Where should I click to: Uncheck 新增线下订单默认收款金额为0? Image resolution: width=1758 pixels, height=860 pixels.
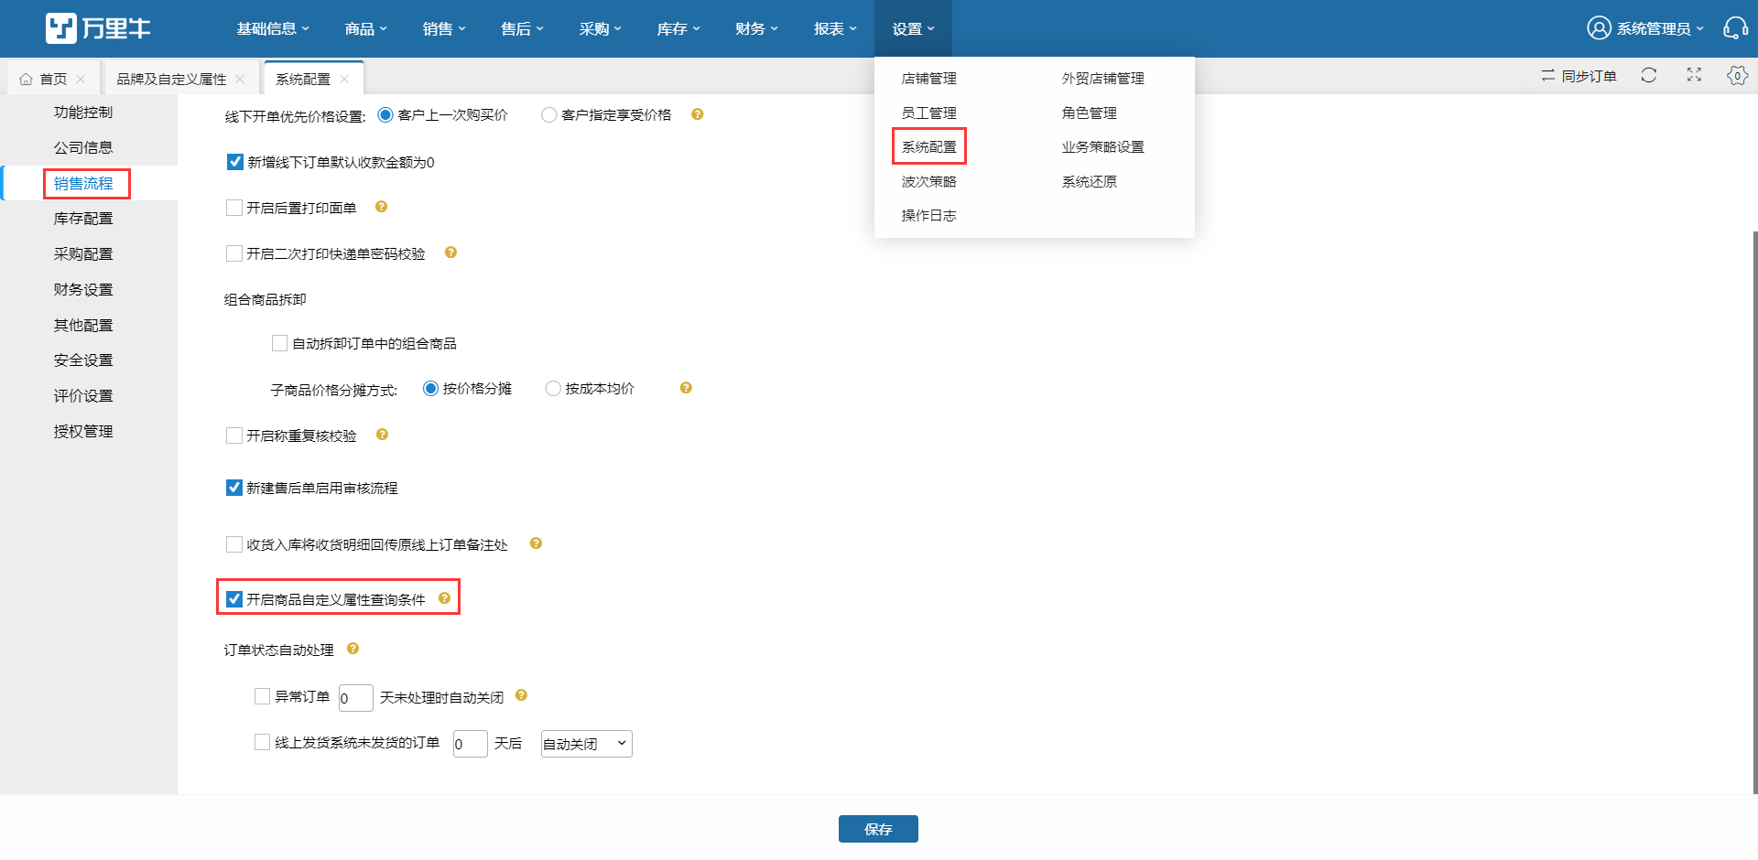[x=235, y=162]
